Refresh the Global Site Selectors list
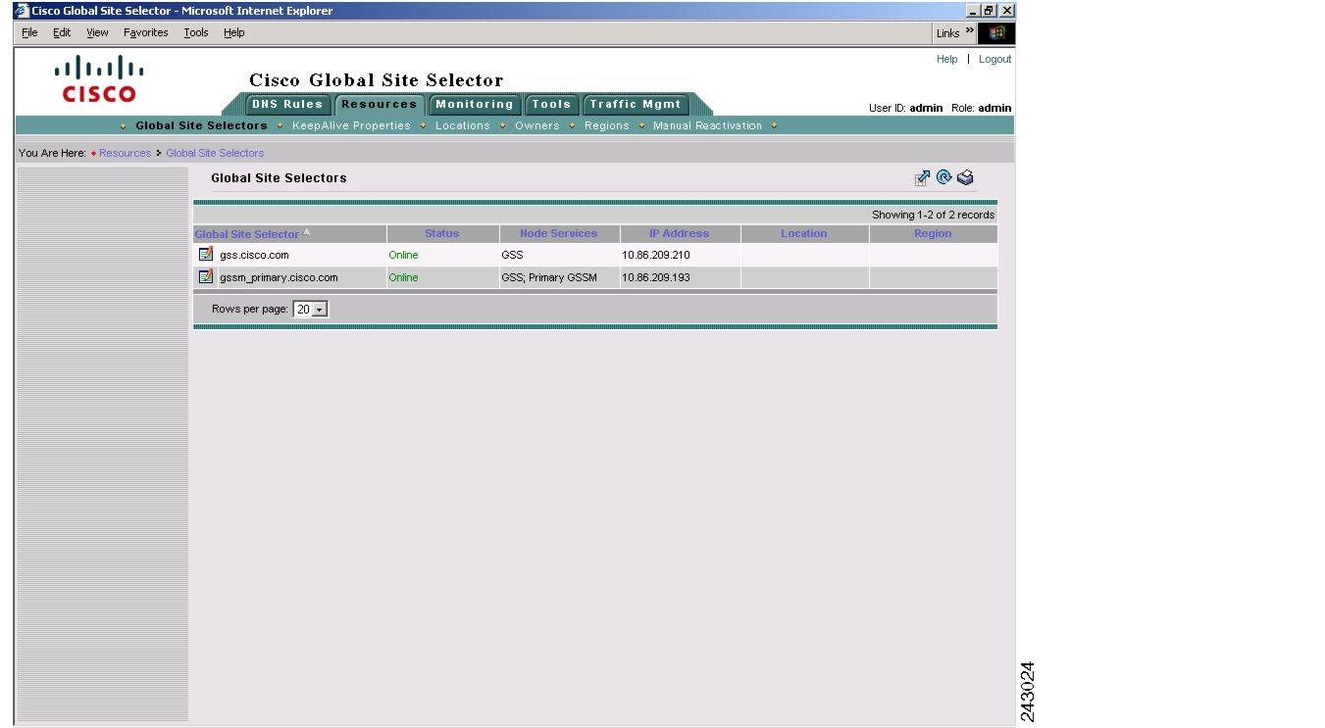The height and width of the screenshot is (728, 1325). (943, 177)
